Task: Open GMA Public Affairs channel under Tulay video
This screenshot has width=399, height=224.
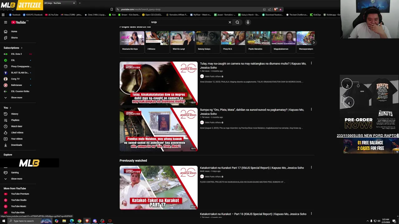Action: [x=213, y=77]
